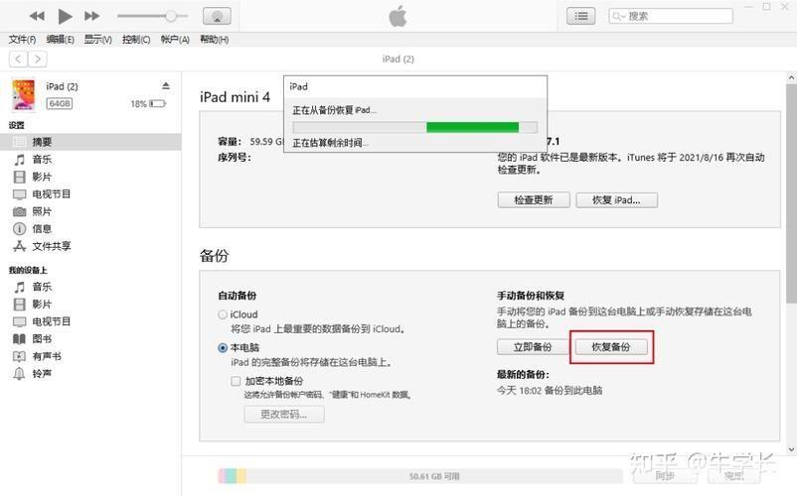Select the 本电脑 backup radio option
This screenshot has width=797, height=496.
pos(223,348)
